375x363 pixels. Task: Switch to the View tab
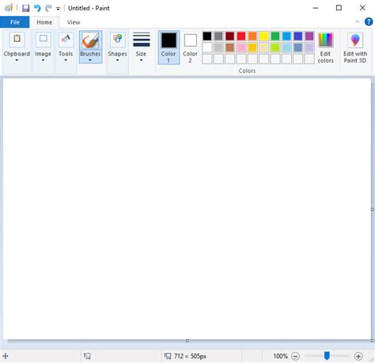[x=74, y=22]
